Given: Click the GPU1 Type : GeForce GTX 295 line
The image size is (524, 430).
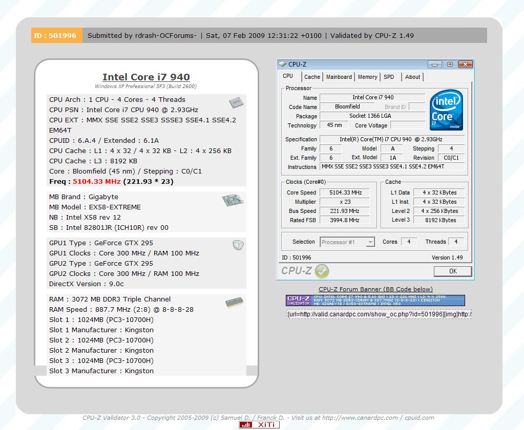Looking at the screenshot, I should (101, 243).
